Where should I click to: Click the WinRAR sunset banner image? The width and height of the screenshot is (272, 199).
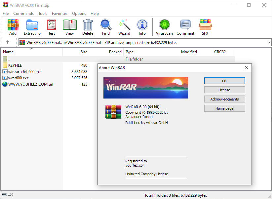click(146, 88)
